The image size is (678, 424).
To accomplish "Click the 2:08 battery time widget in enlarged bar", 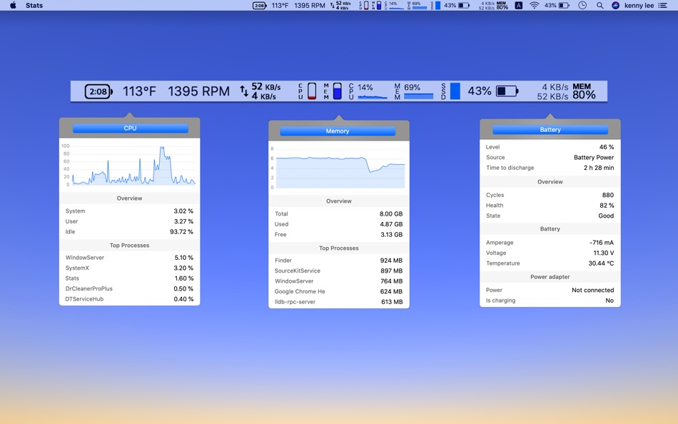I will [98, 91].
